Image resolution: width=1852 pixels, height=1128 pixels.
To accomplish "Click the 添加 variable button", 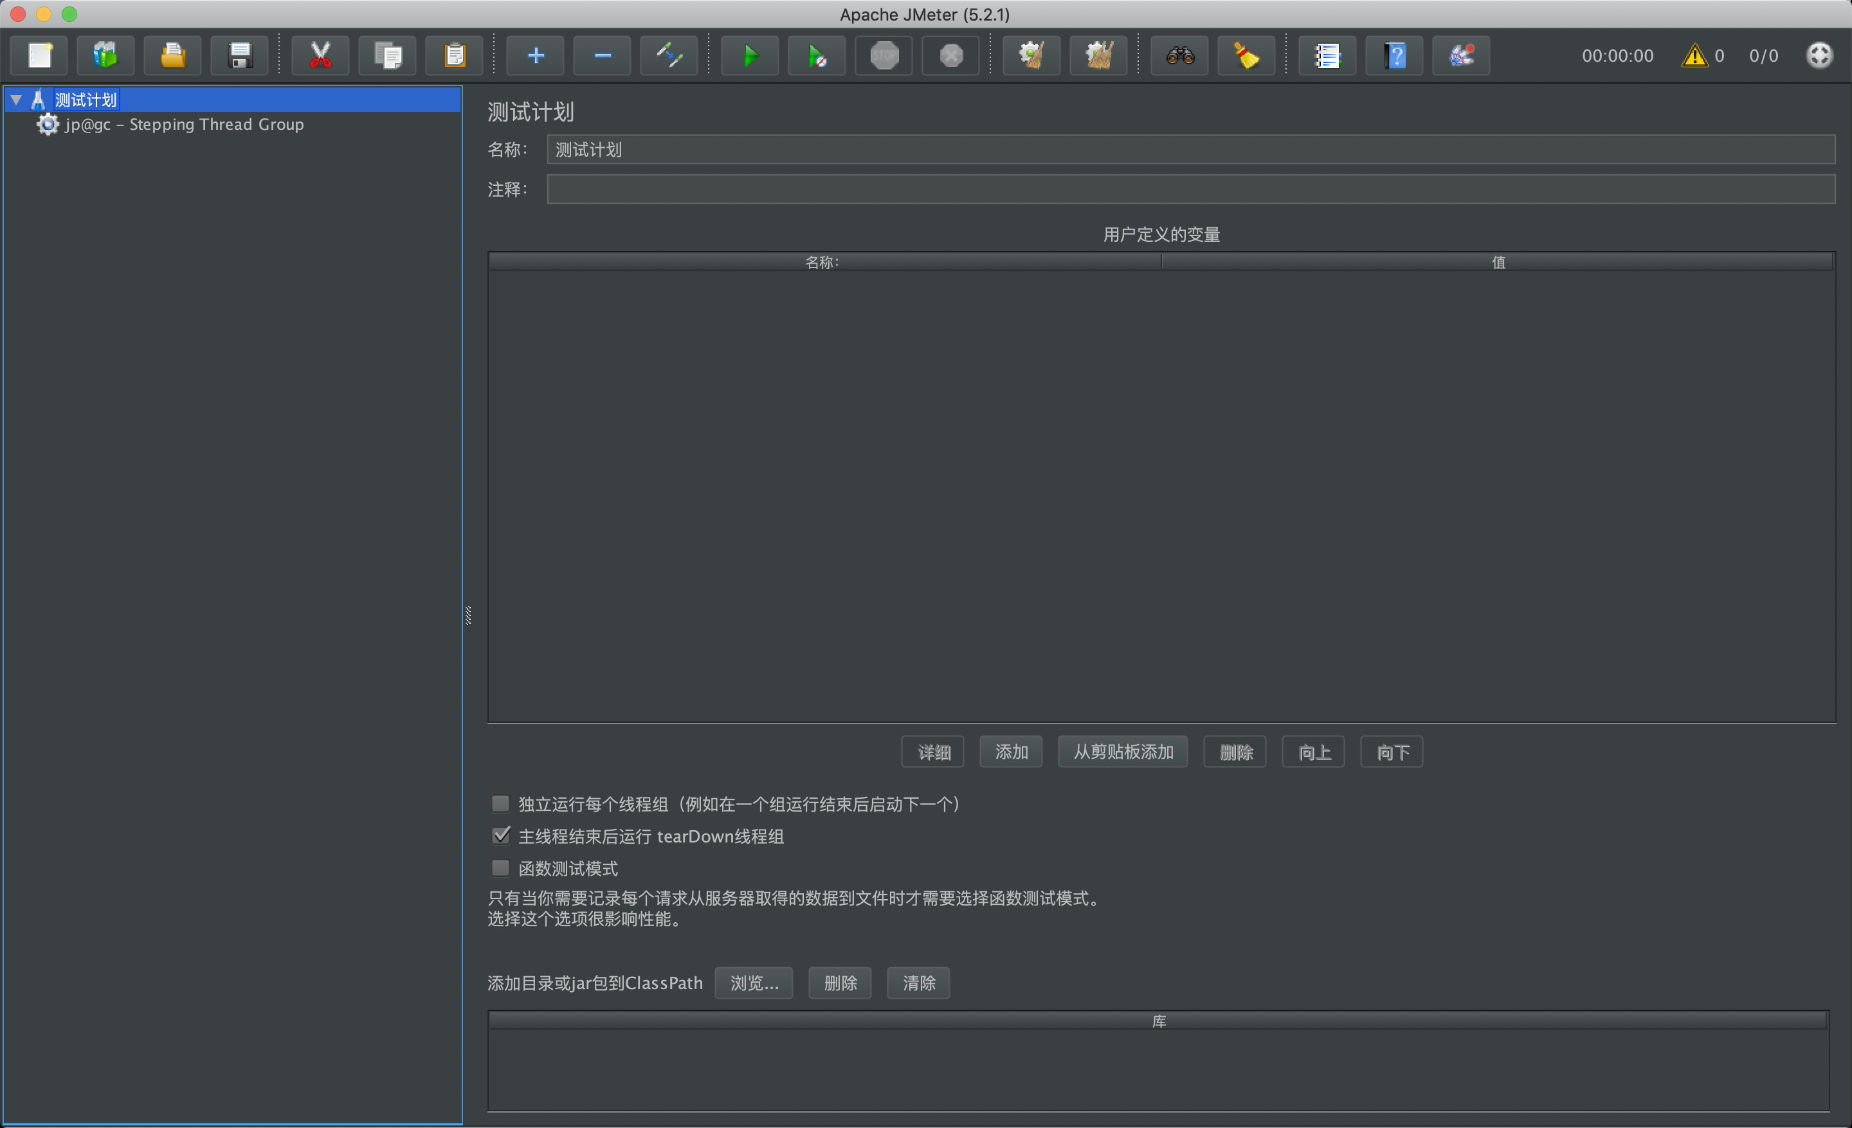I will pyautogui.click(x=1010, y=752).
